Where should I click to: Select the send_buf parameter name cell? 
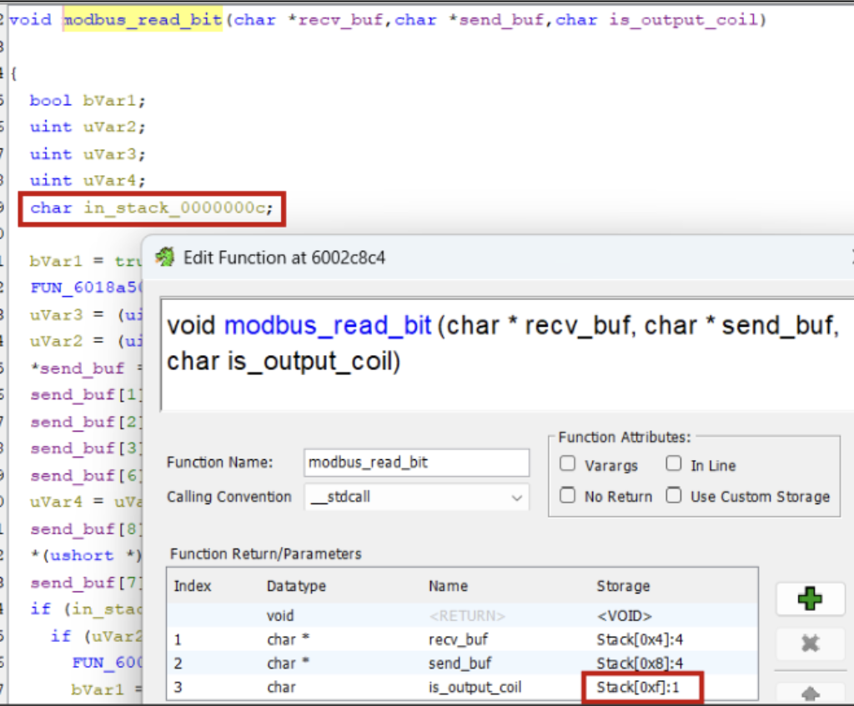[x=460, y=663]
